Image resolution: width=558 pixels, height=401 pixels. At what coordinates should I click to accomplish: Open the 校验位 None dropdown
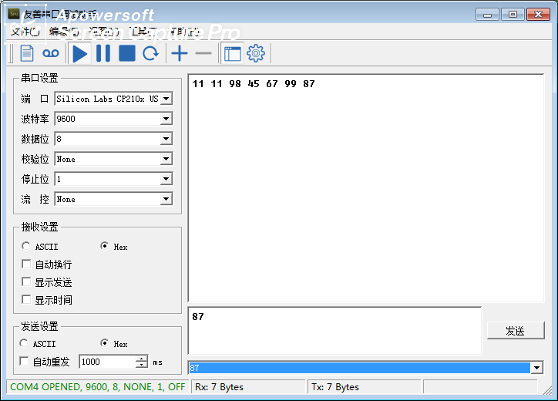click(166, 159)
